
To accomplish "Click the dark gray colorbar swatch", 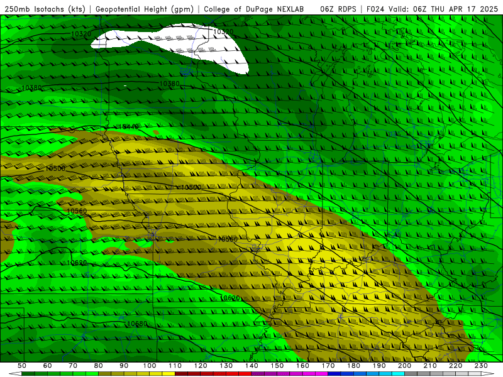I will click(411, 374).
